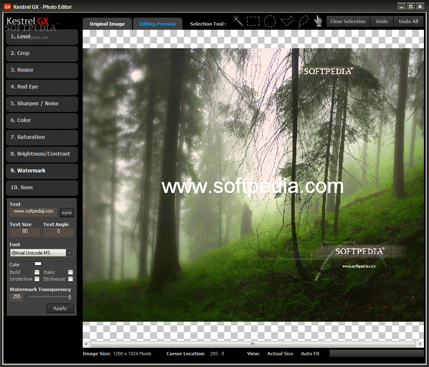
Task: Open the white watermark Color swatch
Action: [x=38, y=264]
